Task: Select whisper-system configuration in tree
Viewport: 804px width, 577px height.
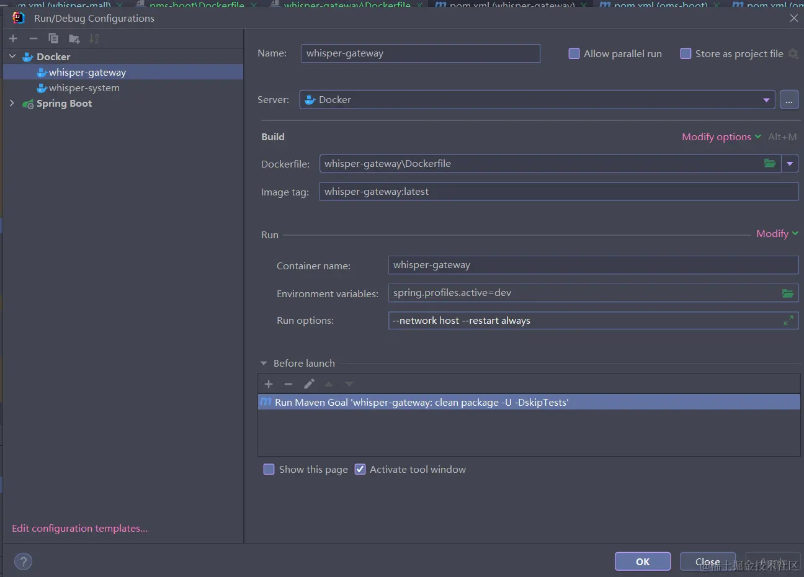Action: [x=123, y=87]
